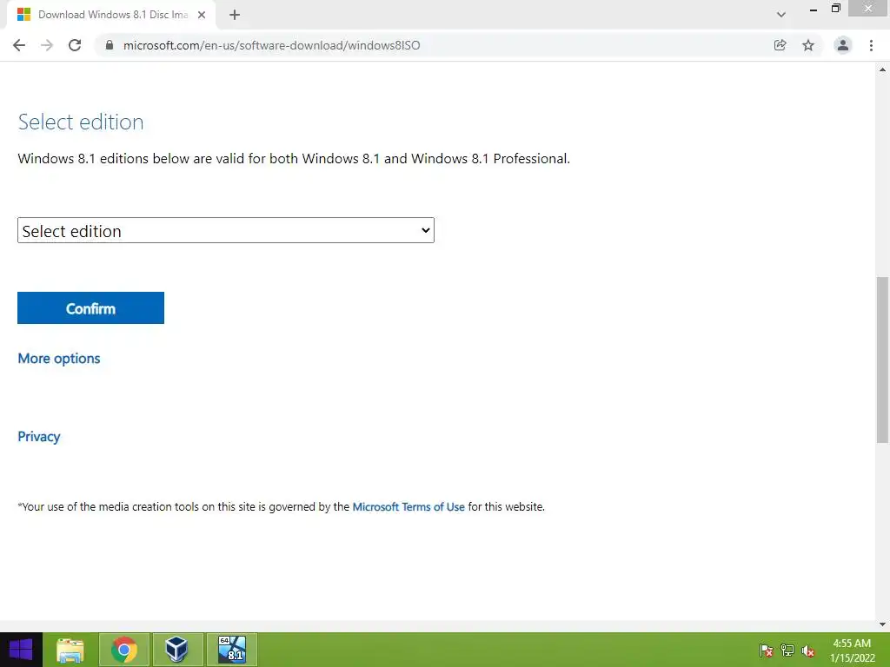Image resolution: width=890 pixels, height=667 pixels.
Task: Open VirtualBox from taskbar
Action: (177, 650)
